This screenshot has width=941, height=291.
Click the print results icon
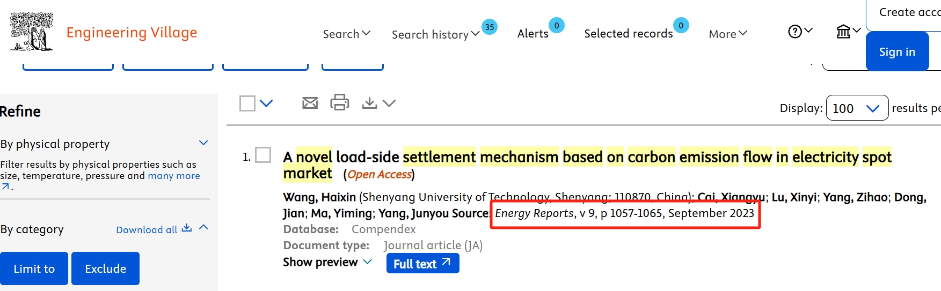click(x=339, y=102)
